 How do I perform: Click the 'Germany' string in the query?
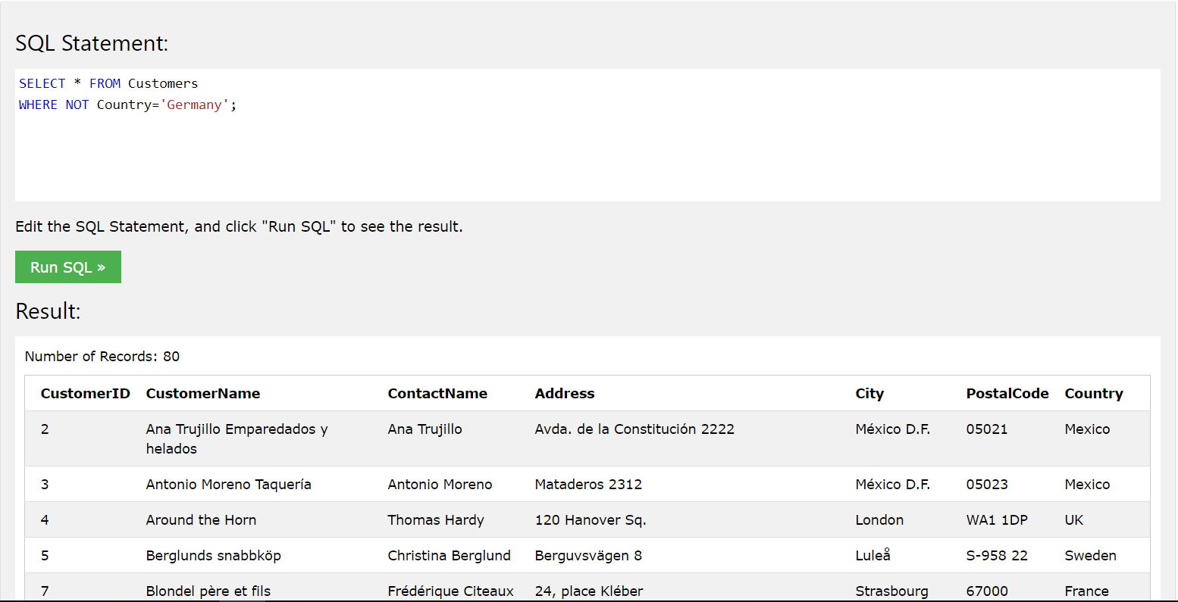click(195, 104)
